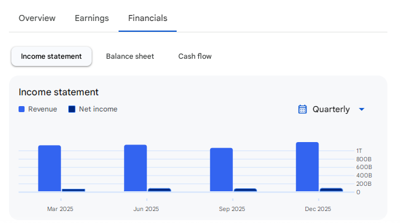400x223 pixels.
Task: Select the Financials tab
Action: point(148,18)
